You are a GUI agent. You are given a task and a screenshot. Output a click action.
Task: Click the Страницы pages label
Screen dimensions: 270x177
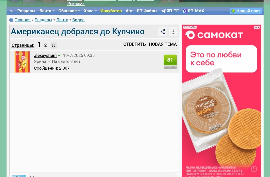(x=23, y=45)
